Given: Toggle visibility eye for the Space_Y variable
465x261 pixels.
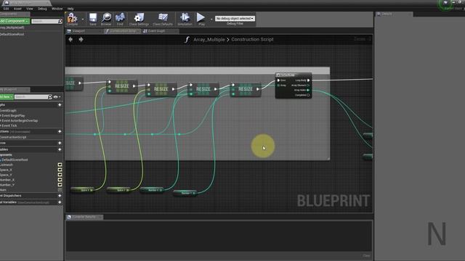Looking at the screenshot, I should 60,175.
